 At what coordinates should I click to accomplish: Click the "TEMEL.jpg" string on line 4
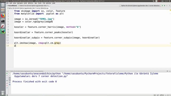[46, 19]
